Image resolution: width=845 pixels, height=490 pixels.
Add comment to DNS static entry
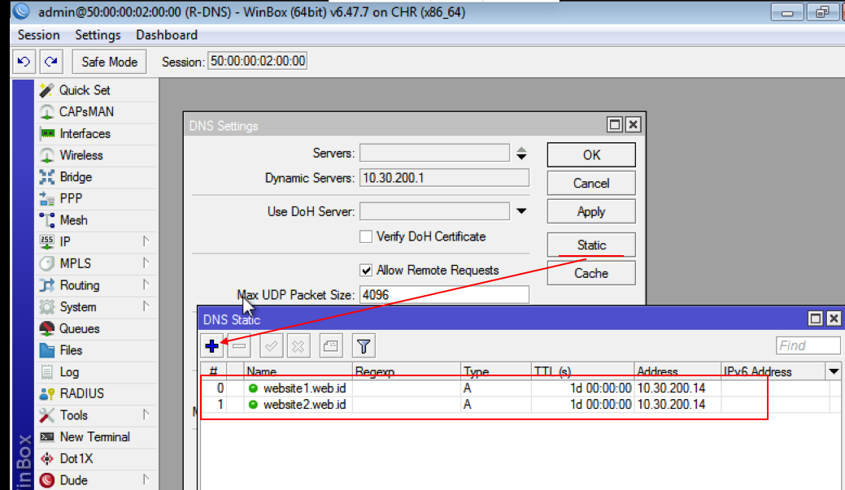330,345
